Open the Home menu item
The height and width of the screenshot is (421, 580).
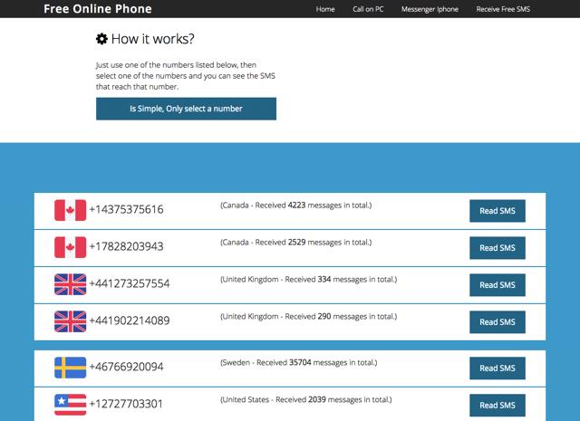click(x=325, y=9)
